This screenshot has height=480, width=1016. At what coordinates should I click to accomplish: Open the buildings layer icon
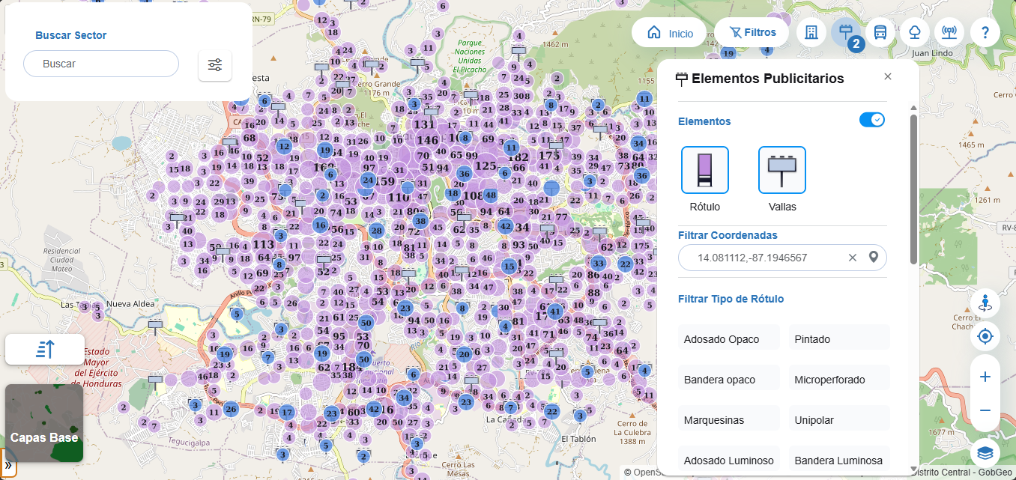pos(811,32)
